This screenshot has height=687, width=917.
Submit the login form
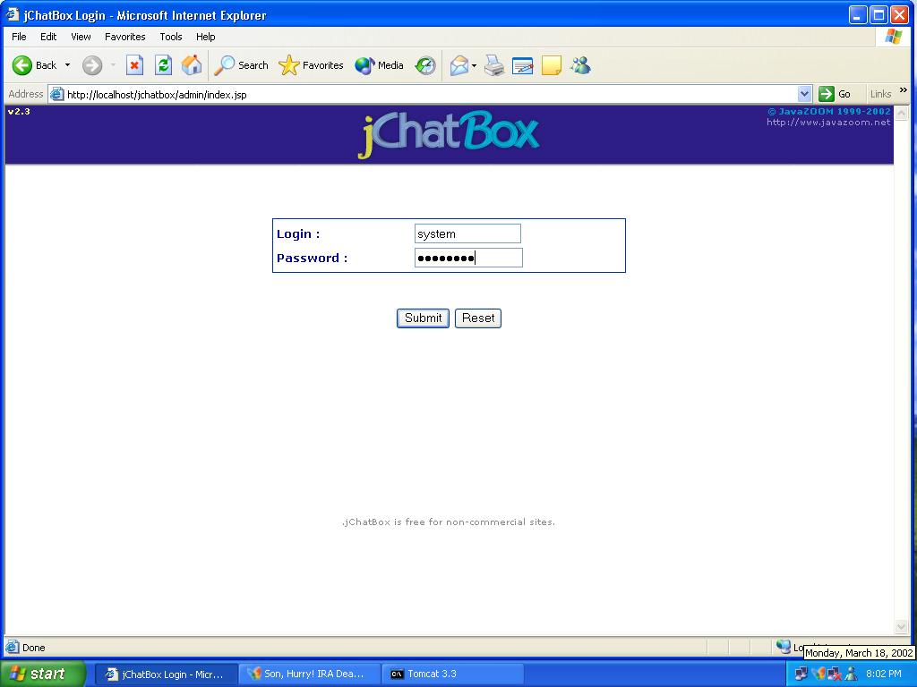(x=423, y=318)
